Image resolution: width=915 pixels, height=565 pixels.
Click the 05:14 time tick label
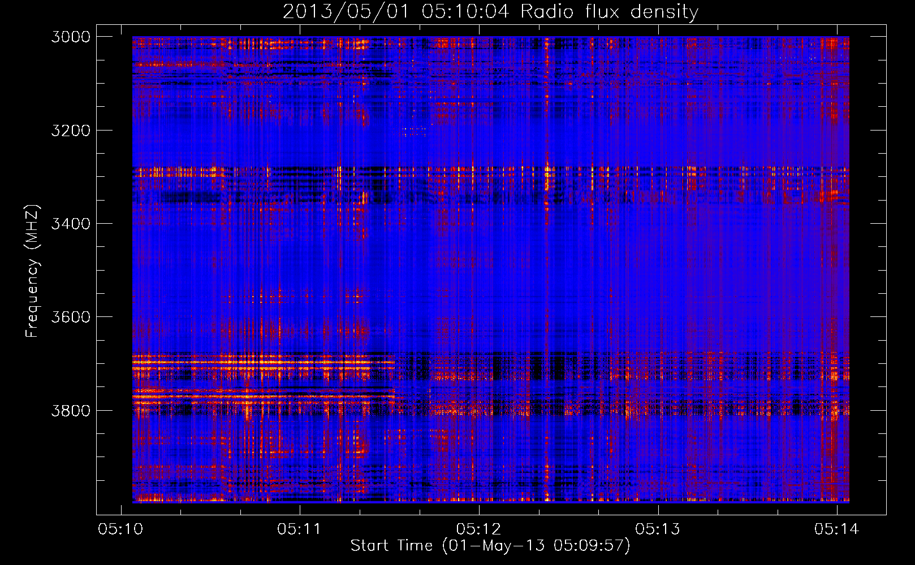(836, 529)
